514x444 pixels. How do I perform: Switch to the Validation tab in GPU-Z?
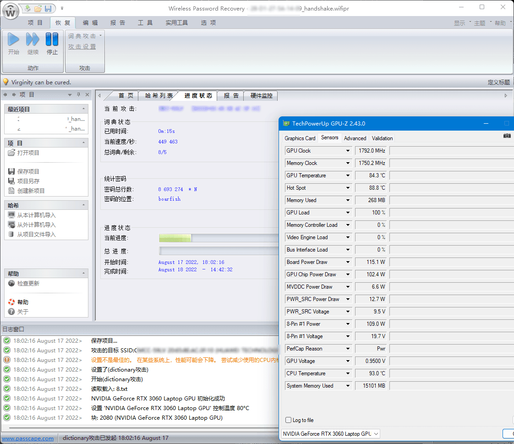(x=382, y=138)
